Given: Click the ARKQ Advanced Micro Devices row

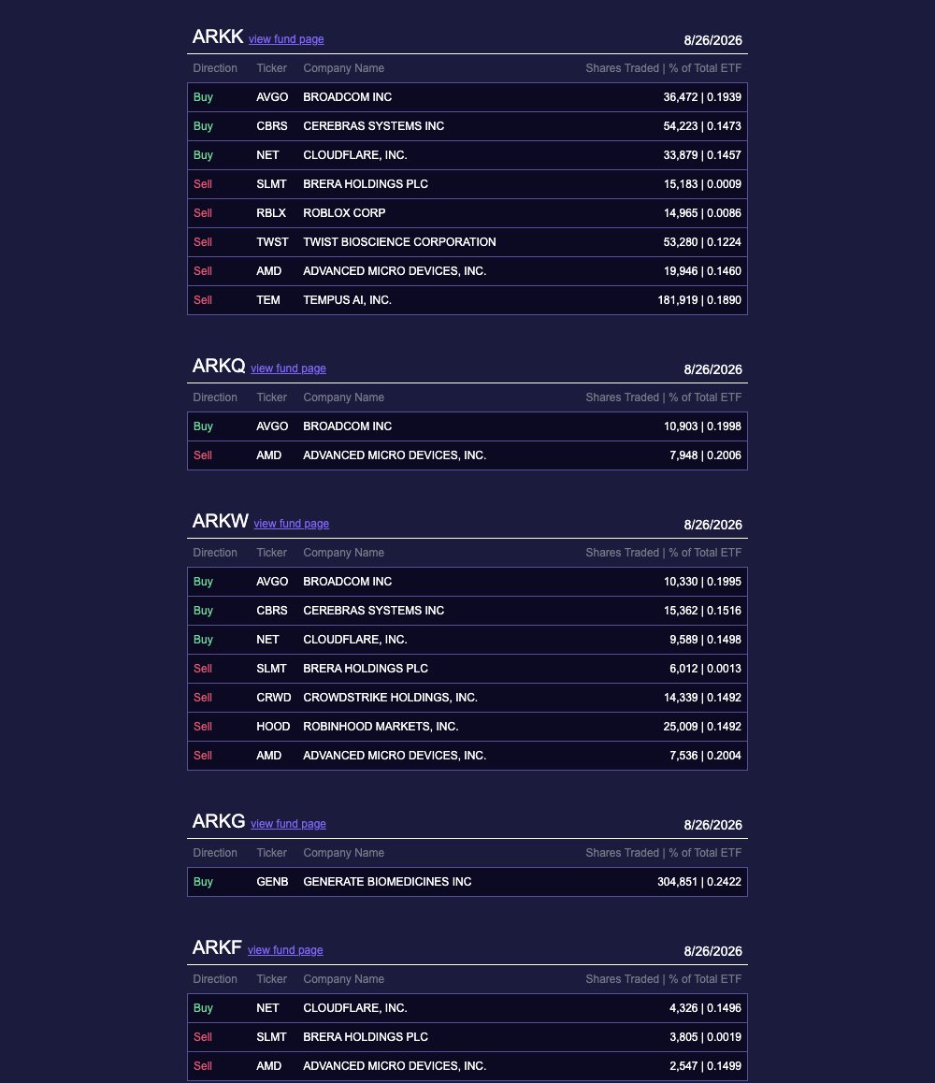Looking at the screenshot, I should (x=467, y=455).
